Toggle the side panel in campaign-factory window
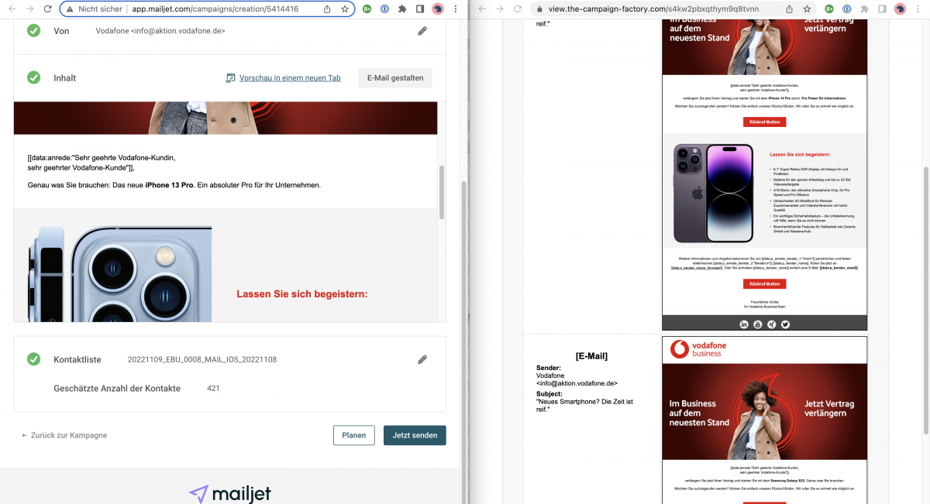 882,9
